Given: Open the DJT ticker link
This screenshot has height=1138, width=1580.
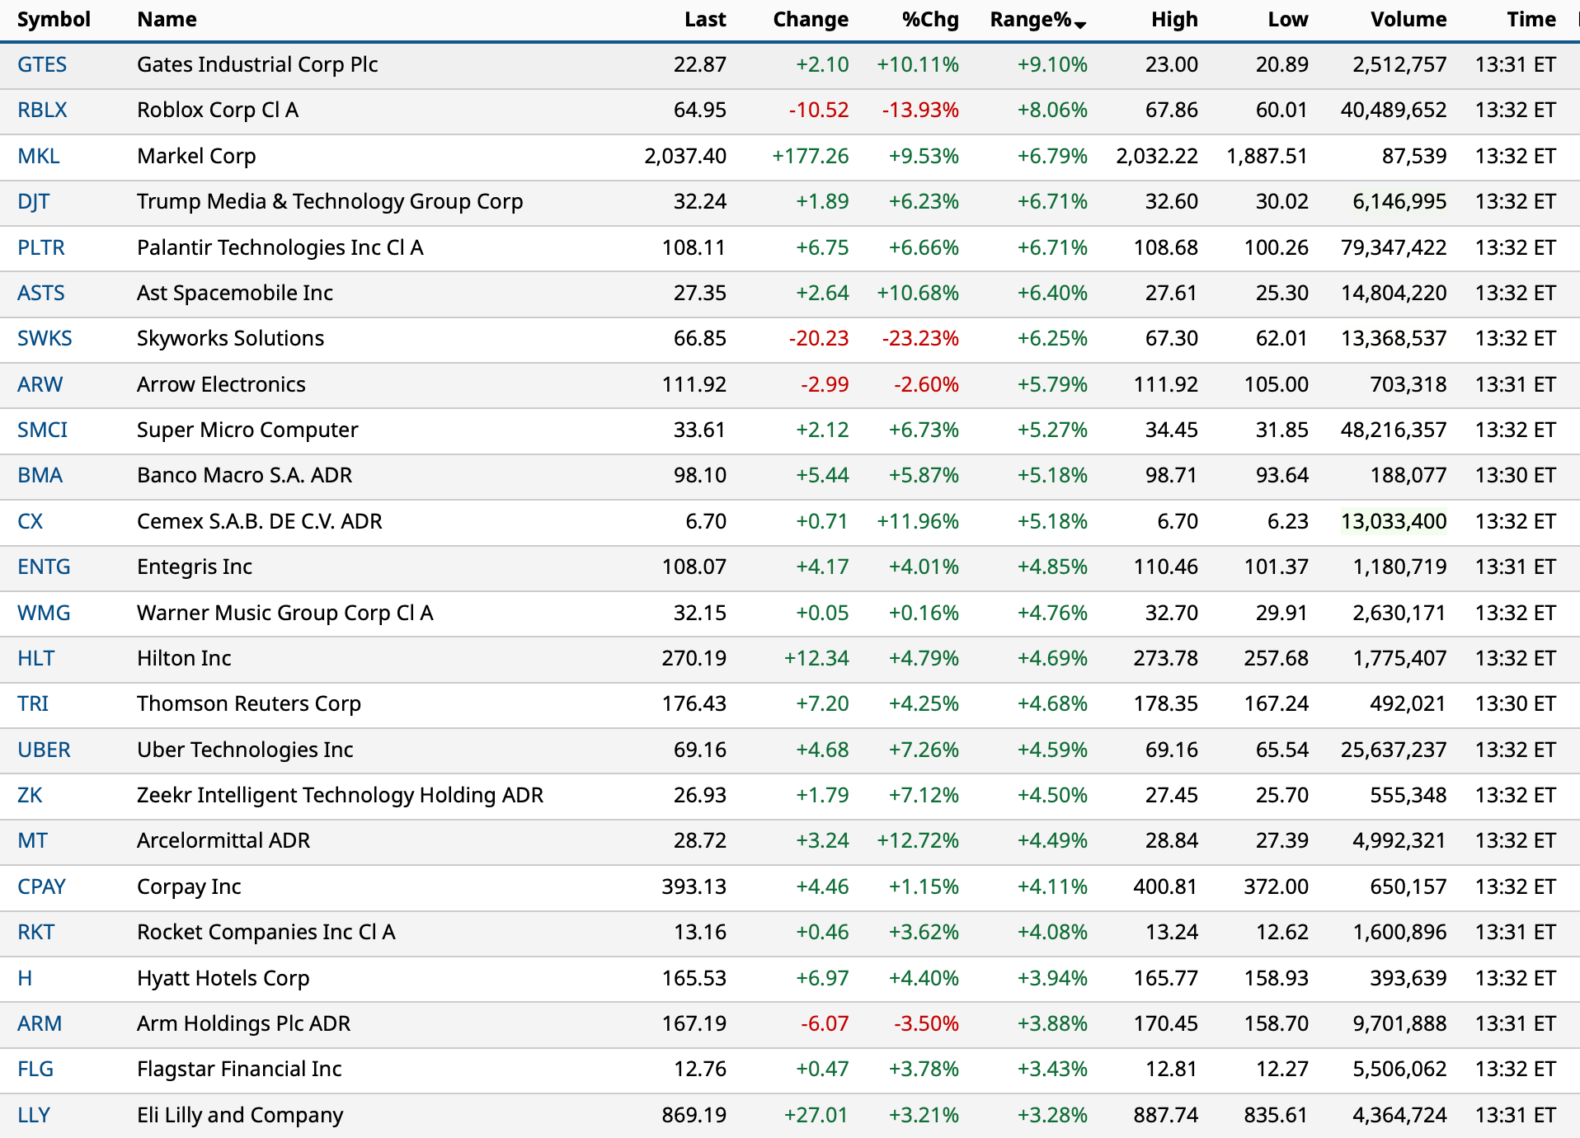Looking at the screenshot, I should [x=34, y=202].
